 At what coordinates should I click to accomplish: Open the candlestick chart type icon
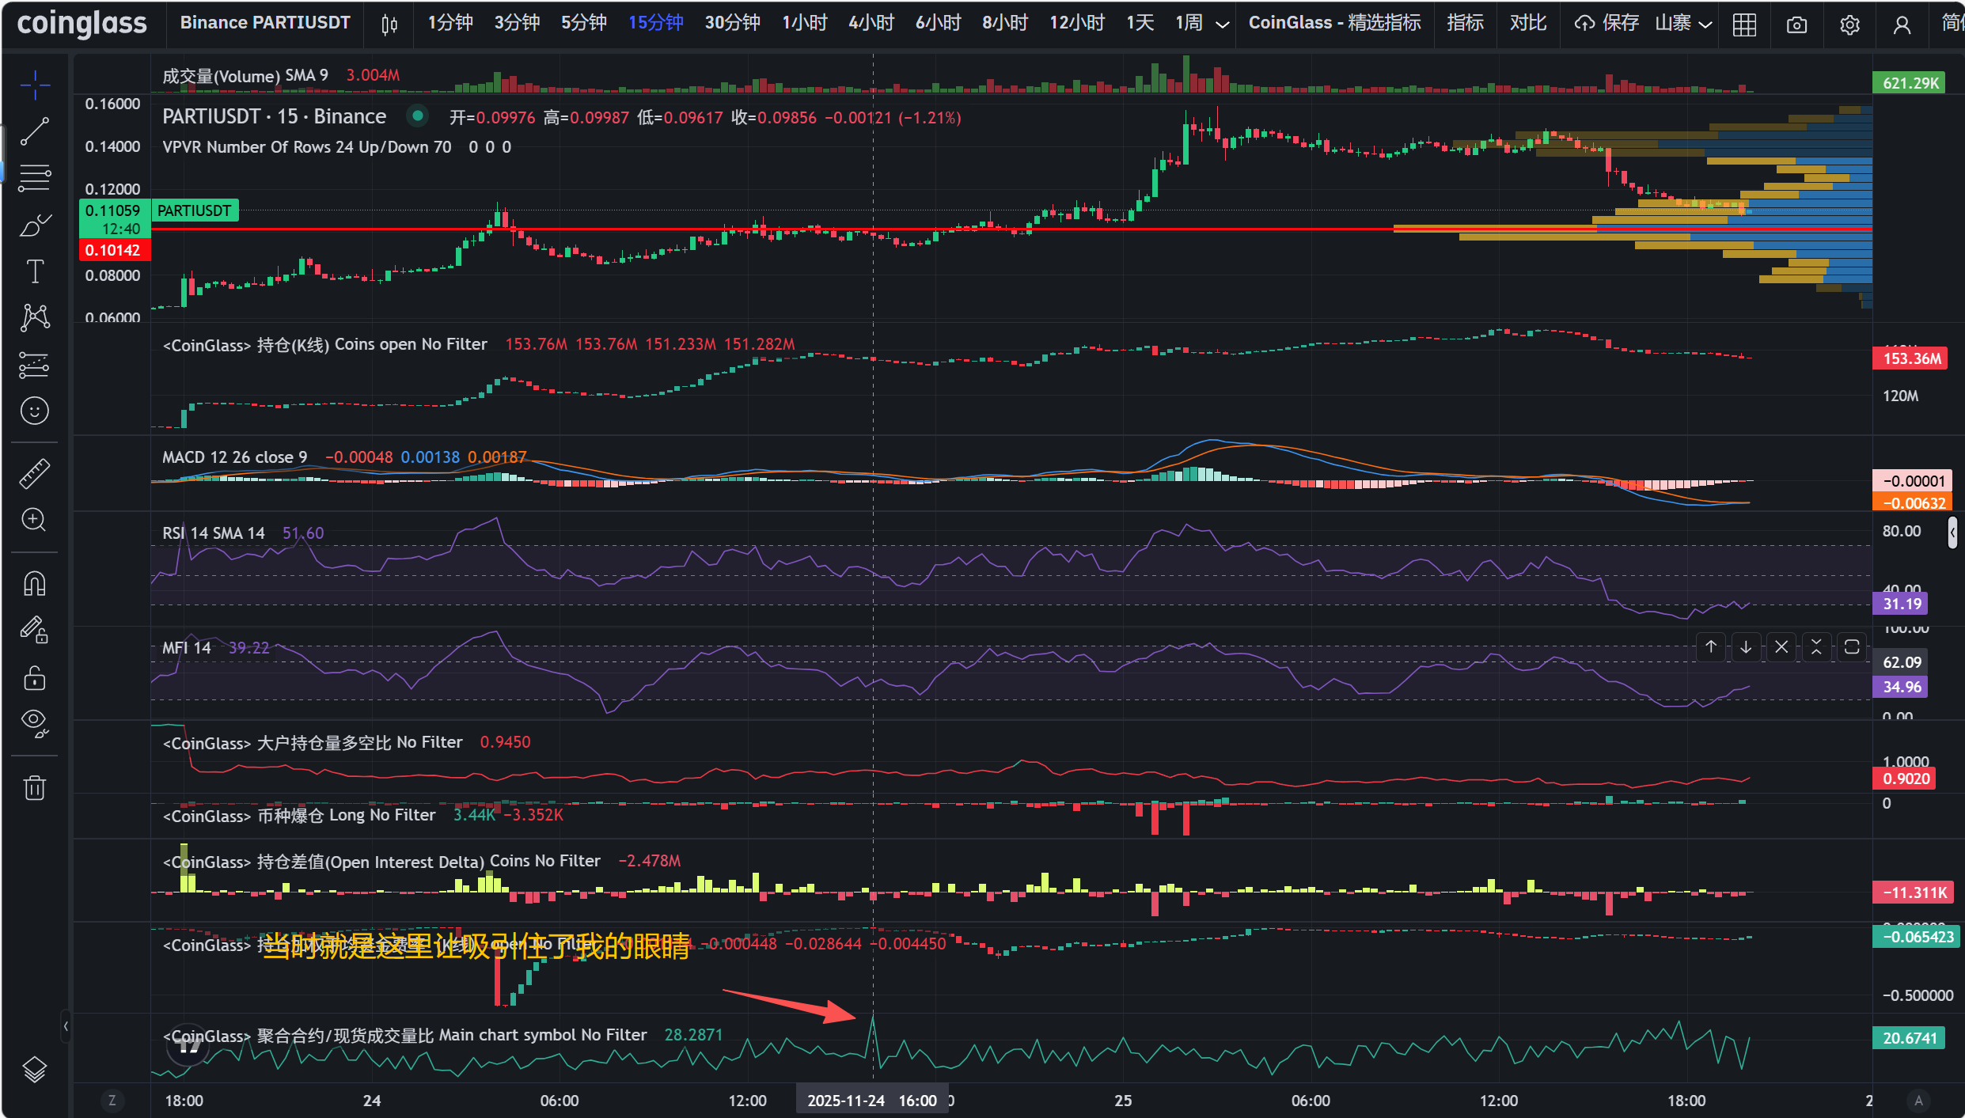[x=389, y=25]
